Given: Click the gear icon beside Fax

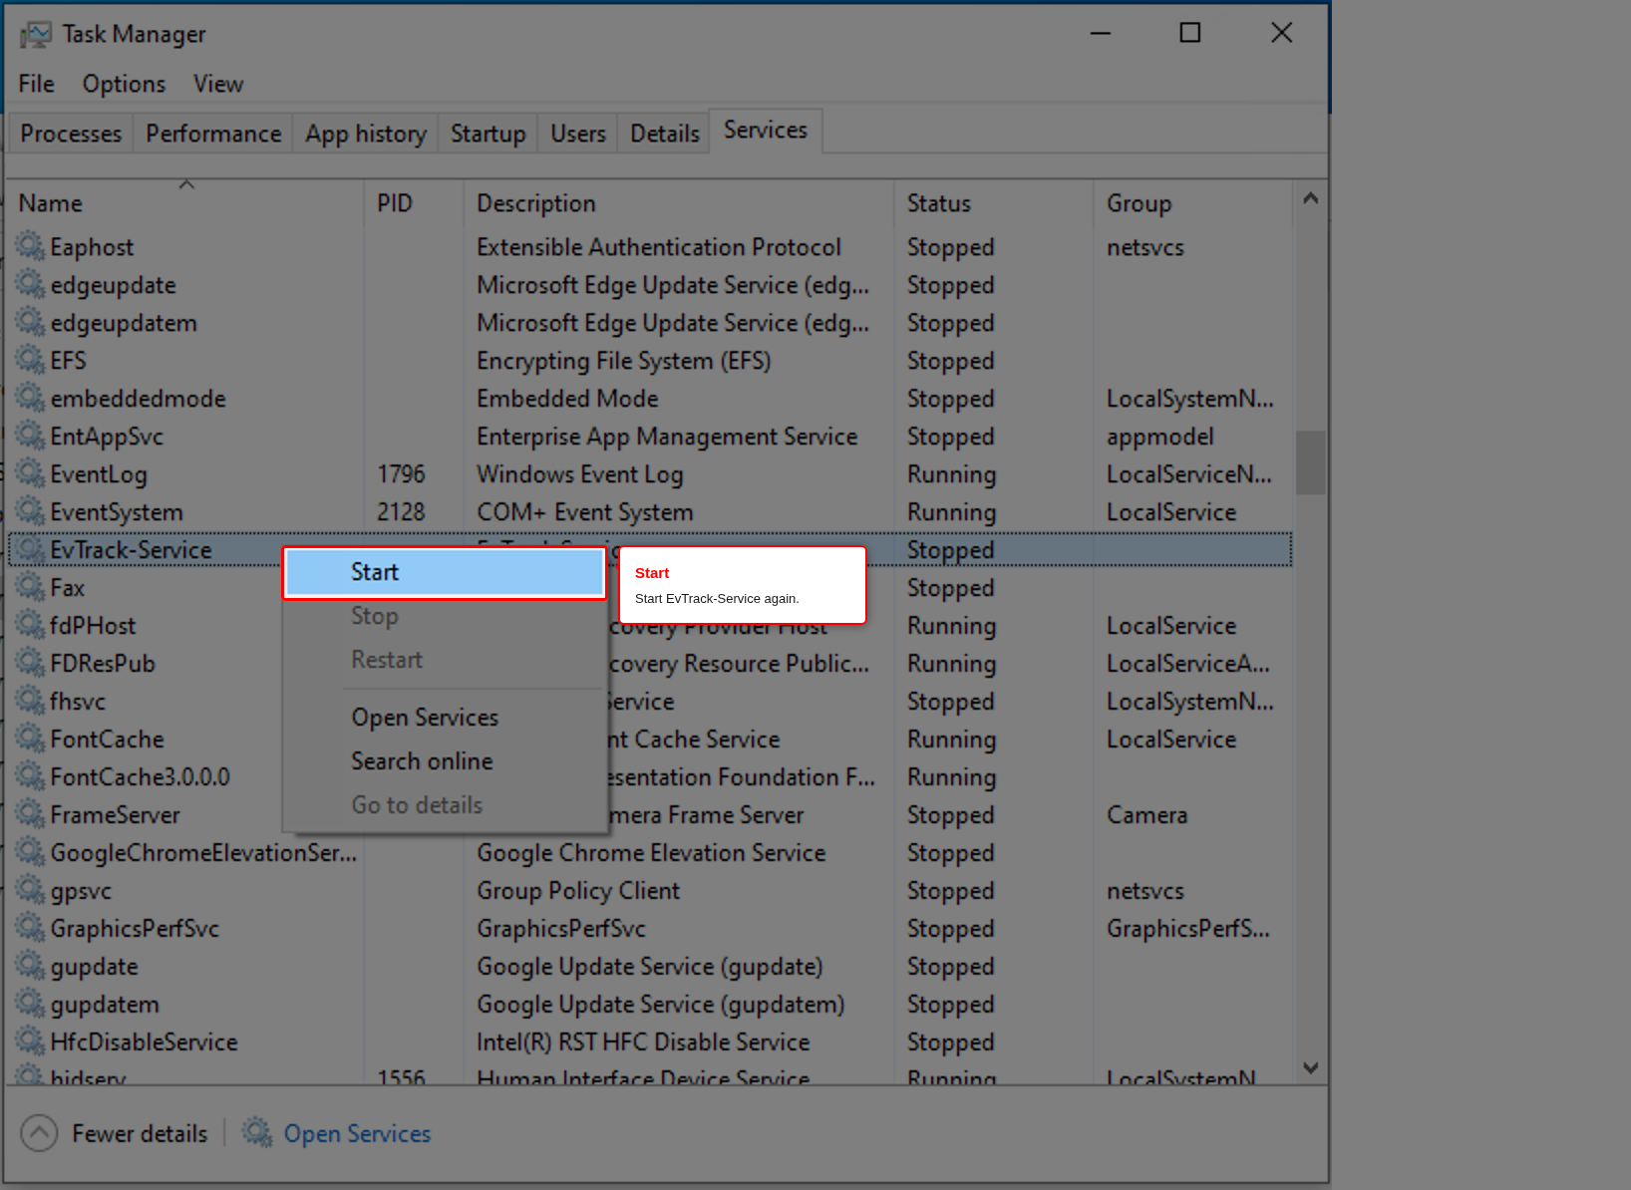Looking at the screenshot, I should [x=30, y=587].
